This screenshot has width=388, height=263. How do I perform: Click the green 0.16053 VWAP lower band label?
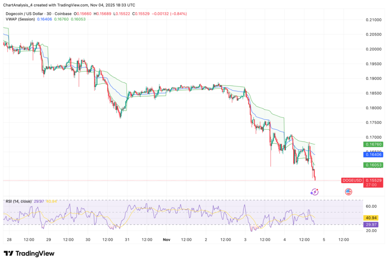tap(373, 165)
